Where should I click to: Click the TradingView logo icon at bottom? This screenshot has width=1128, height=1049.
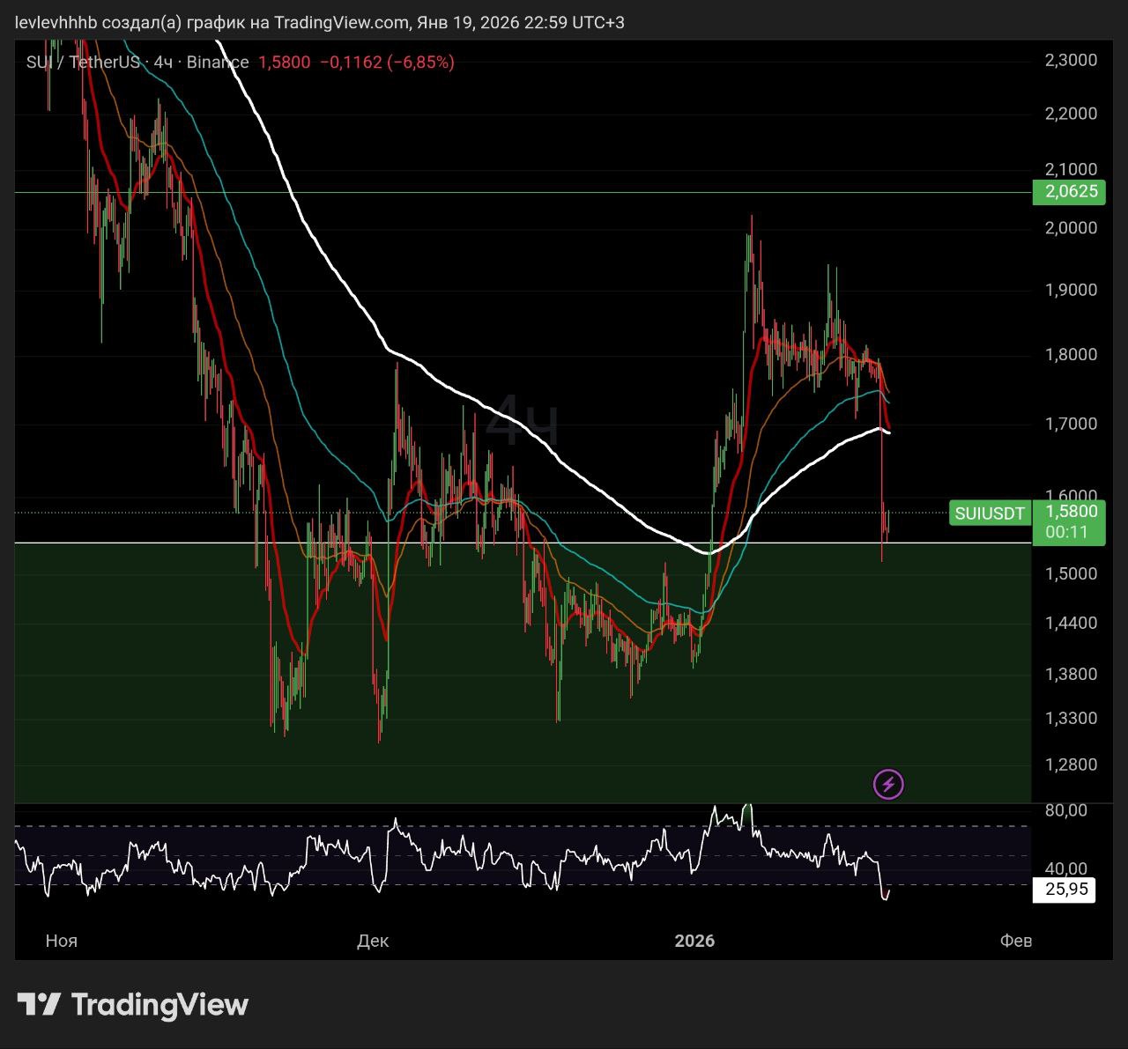39,1004
